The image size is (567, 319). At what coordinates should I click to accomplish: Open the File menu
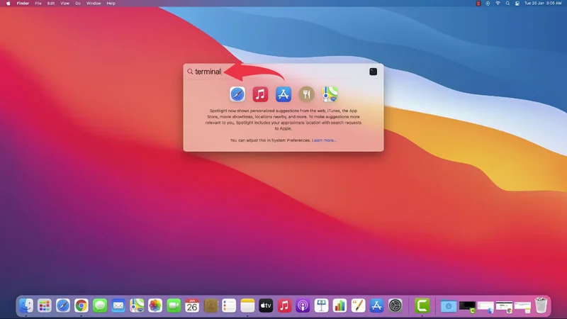(x=38, y=4)
